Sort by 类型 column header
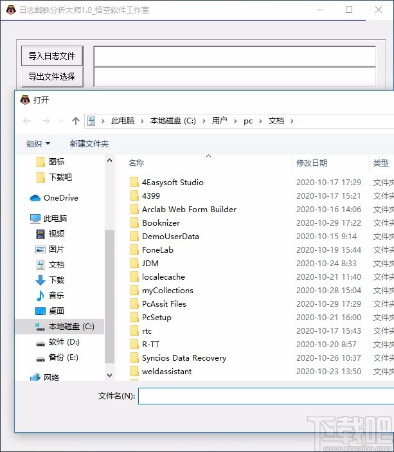This screenshot has height=452, width=394. pyautogui.click(x=381, y=163)
